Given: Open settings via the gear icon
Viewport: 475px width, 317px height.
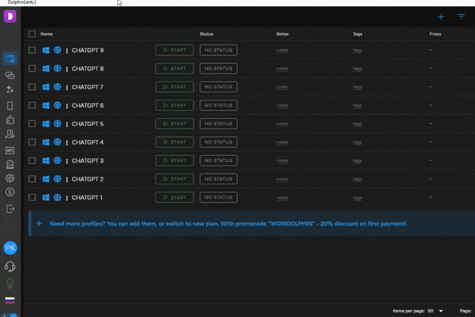Looking at the screenshot, I should pos(10,178).
